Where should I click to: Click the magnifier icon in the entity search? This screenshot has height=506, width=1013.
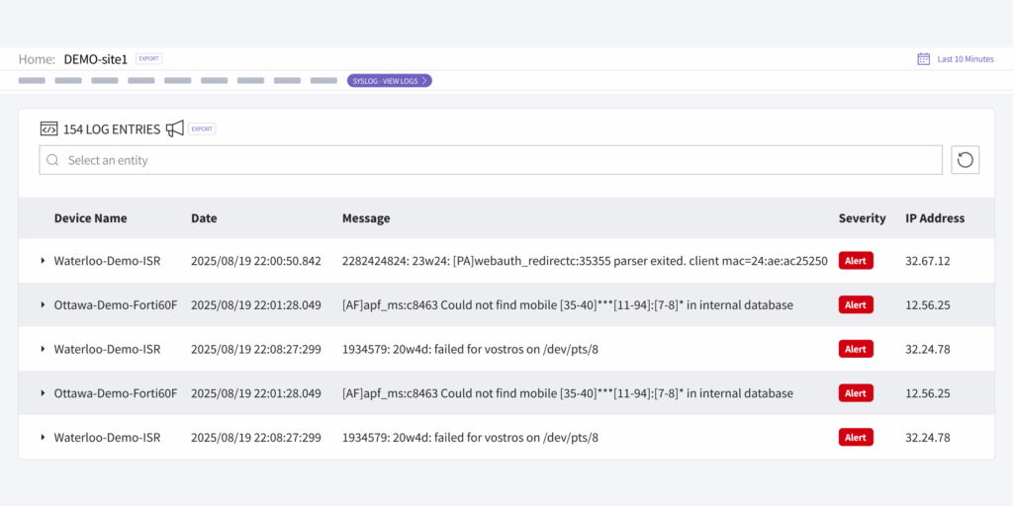coord(53,160)
